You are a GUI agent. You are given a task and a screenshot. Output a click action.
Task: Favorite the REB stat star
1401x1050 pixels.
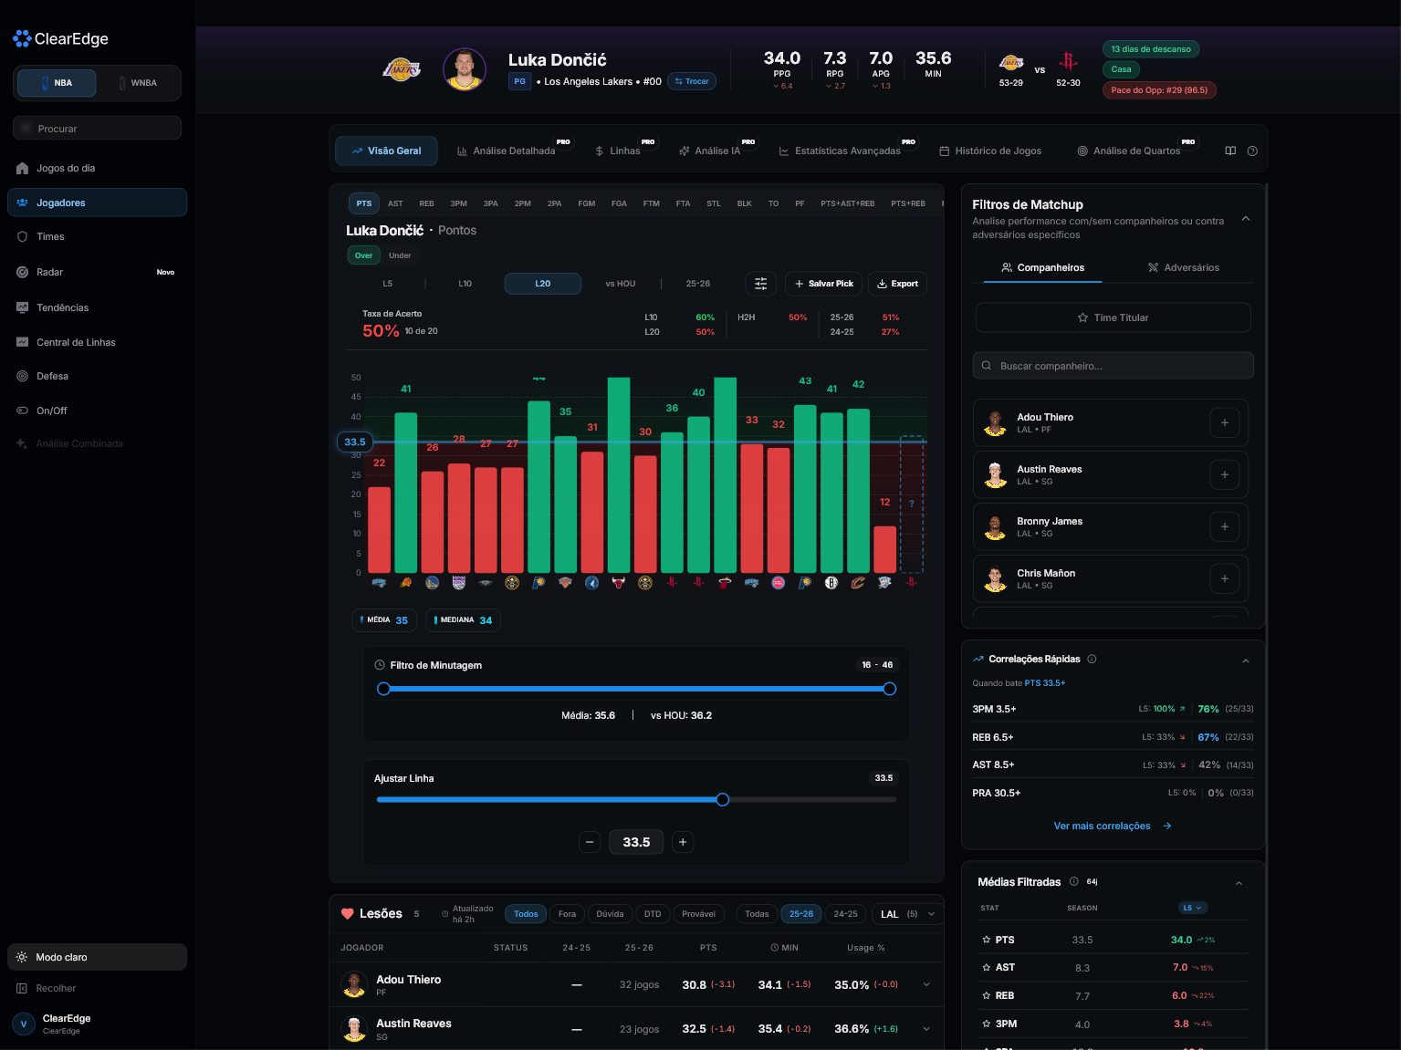pos(986,995)
